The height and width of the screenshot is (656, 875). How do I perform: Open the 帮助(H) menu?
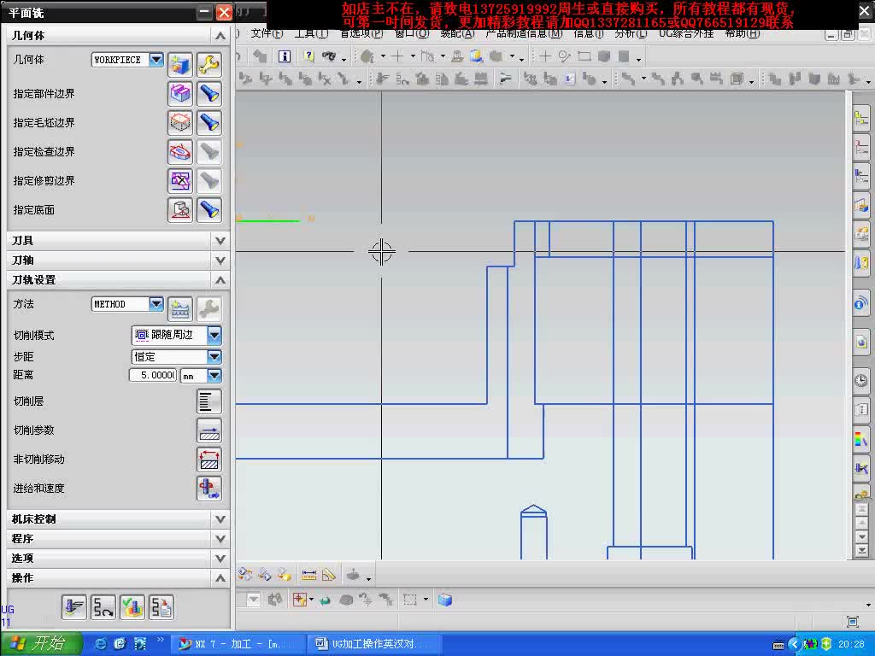(x=743, y=33)
